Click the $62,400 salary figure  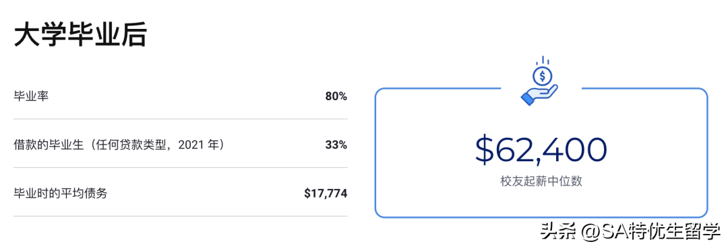(541, 149)
